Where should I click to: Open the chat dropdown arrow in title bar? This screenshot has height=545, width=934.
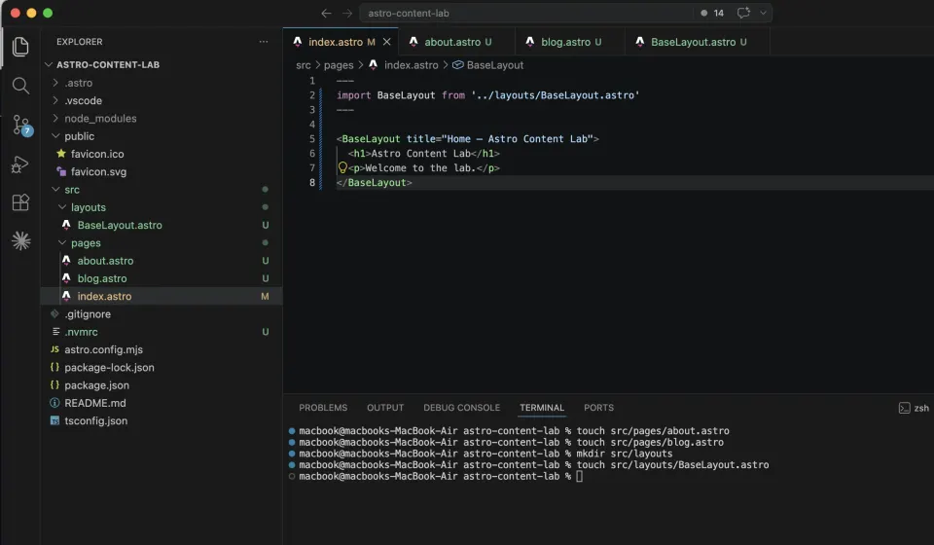click(x=763, y=13)
